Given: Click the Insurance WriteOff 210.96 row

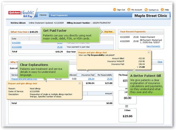Looking at the screenshot, I should coord(126,61).
